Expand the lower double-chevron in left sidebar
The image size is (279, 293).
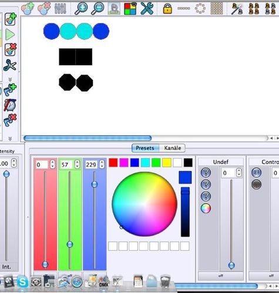[10, 139]
